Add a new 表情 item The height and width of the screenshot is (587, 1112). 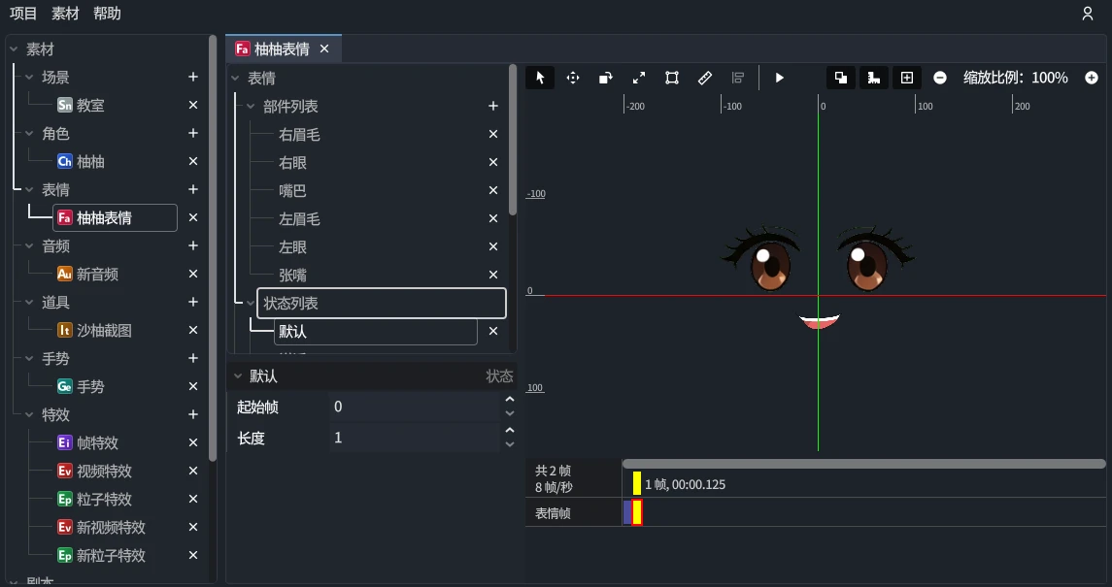(193, 189)
